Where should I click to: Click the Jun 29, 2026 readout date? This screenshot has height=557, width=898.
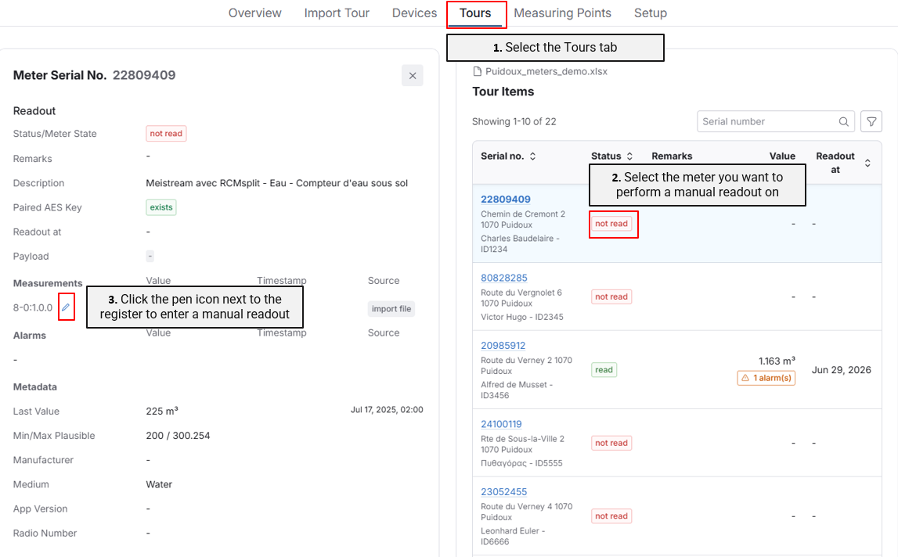(842, 370)
